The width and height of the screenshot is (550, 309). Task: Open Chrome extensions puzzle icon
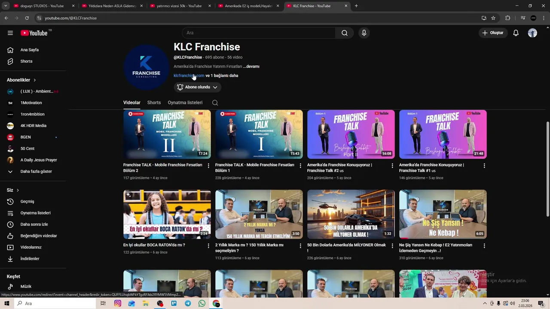click(508, 18)
